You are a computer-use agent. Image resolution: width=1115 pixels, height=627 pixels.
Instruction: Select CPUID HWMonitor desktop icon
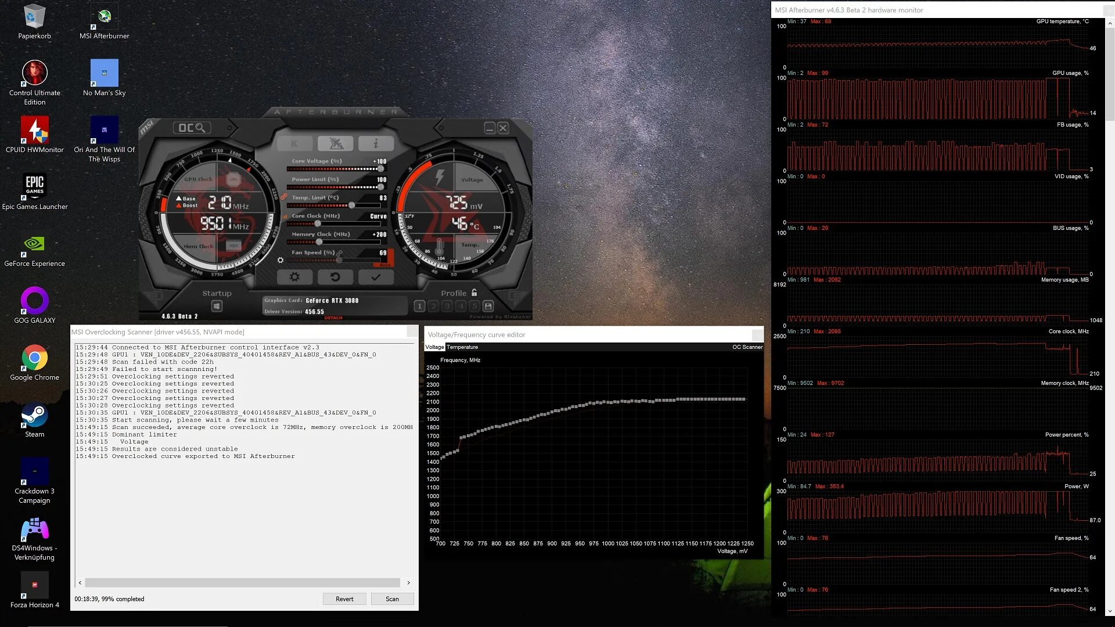click(34, 135)
